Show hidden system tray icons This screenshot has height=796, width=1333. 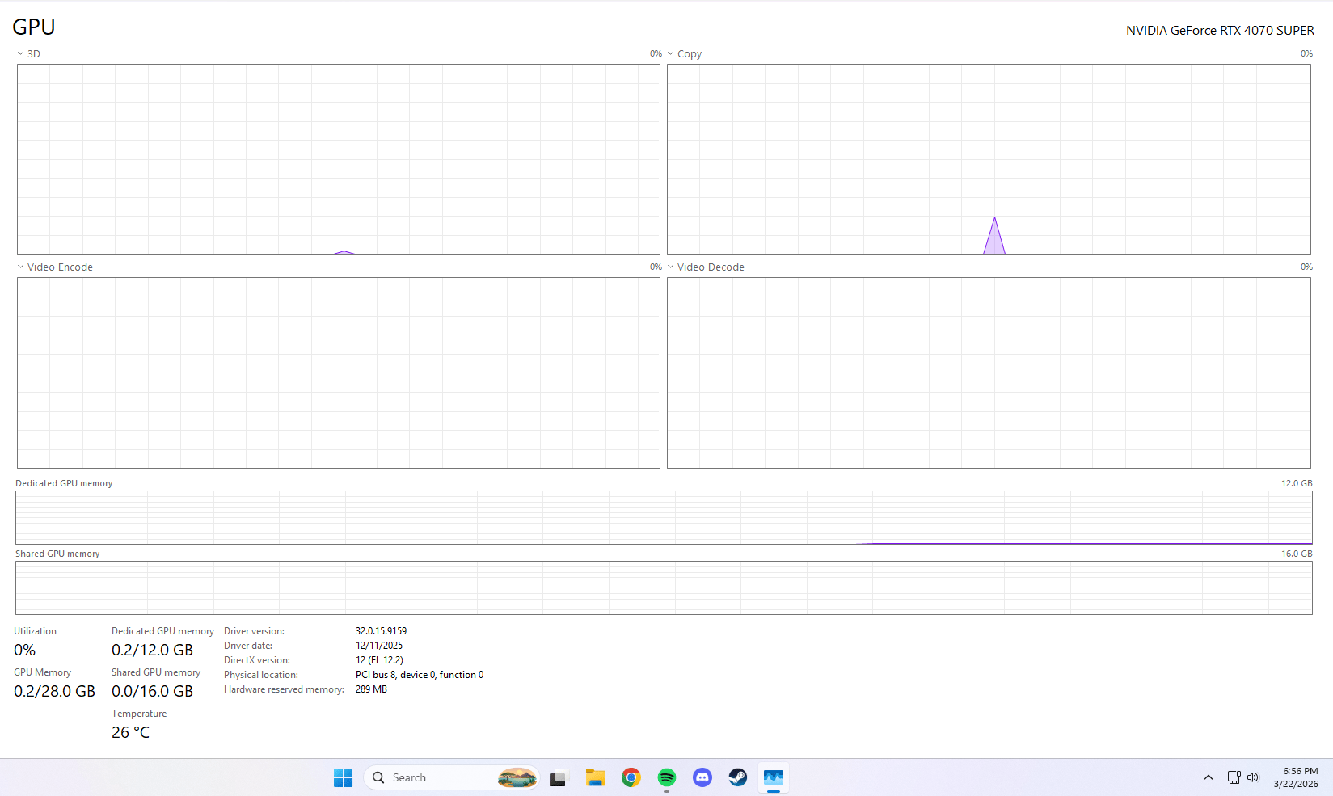click(1209, 777)
